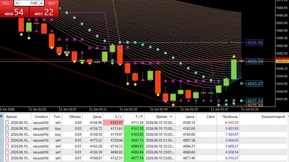Click the sell order icon in the 4162.28 row
Screen dimensions: 289x162
click(7, 146)
